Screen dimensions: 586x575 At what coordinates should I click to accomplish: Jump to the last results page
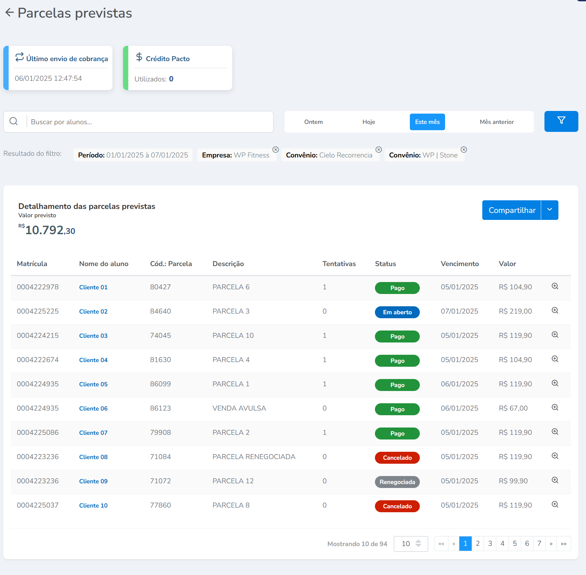[x=563, y=544]
